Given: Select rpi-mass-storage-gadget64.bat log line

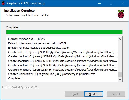Looking at the screenshot, I should pyautogui.click(x=39, y=48).
